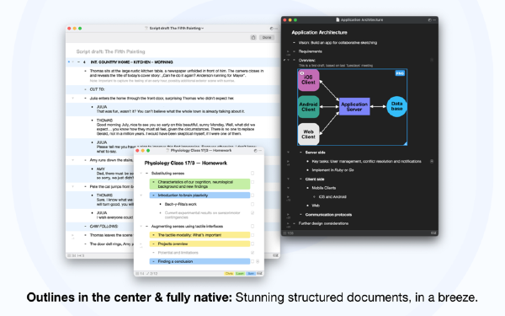Click the view mode icon in Physiology titlebar
505x316 pixels.
[x=255, y=151]
